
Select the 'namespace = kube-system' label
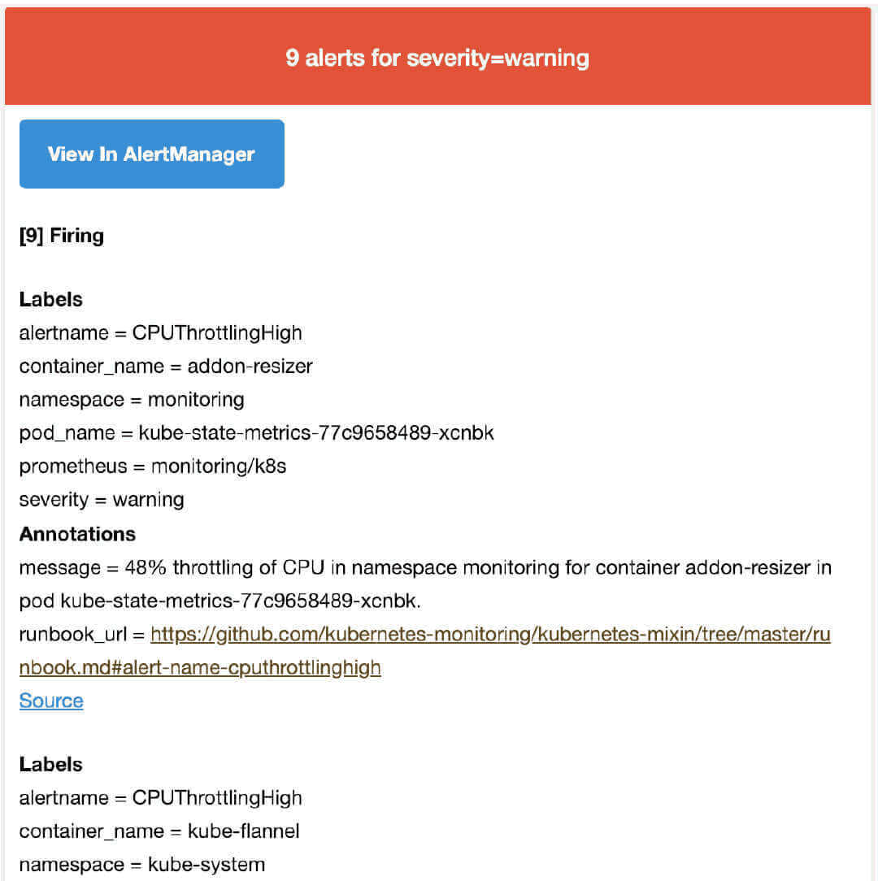click(142, 865)
